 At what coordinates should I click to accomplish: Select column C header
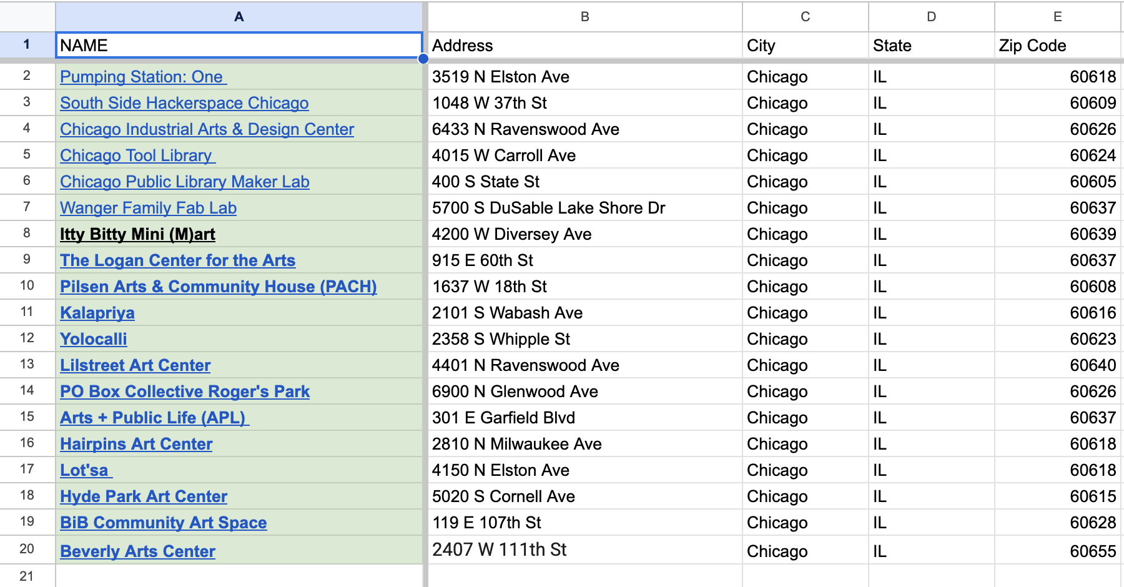coord(806,17)
